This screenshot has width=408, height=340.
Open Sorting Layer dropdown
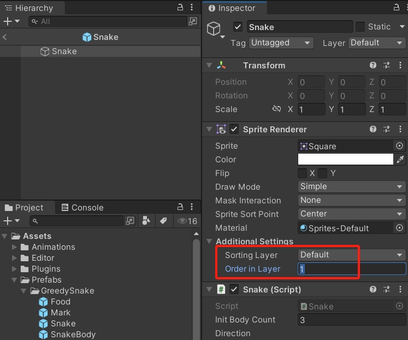coord(352,255)
